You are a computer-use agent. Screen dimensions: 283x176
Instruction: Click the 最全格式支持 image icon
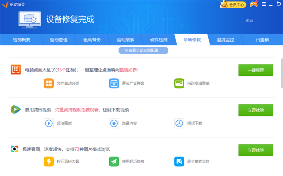tap(179, 162)
